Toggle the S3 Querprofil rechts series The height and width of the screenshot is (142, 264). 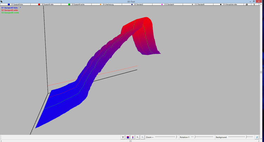click(x=76, y=5)
